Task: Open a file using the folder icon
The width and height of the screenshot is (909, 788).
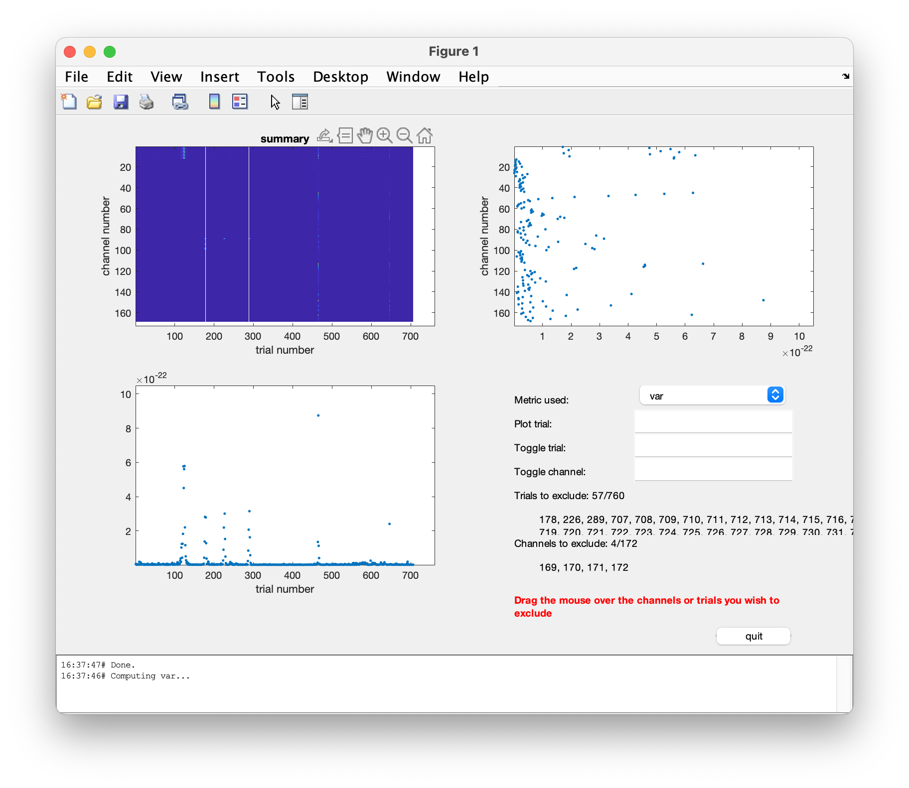Action: pyautogui.click(x=94, y=102)
